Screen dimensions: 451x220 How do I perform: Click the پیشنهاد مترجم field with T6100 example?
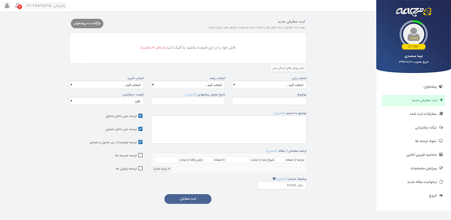click(282, 185)
